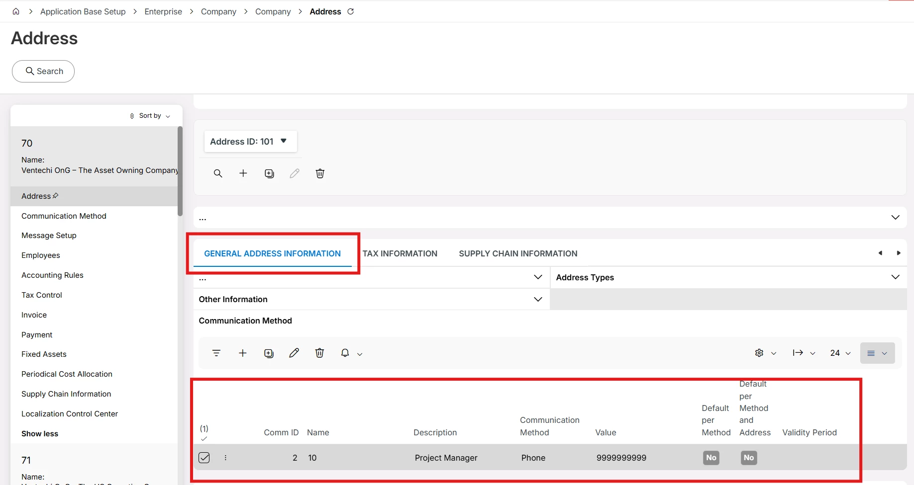Open Payment in the sidebar
The width and height of the screenshot is (914, 485).
(x=37, y=335)
